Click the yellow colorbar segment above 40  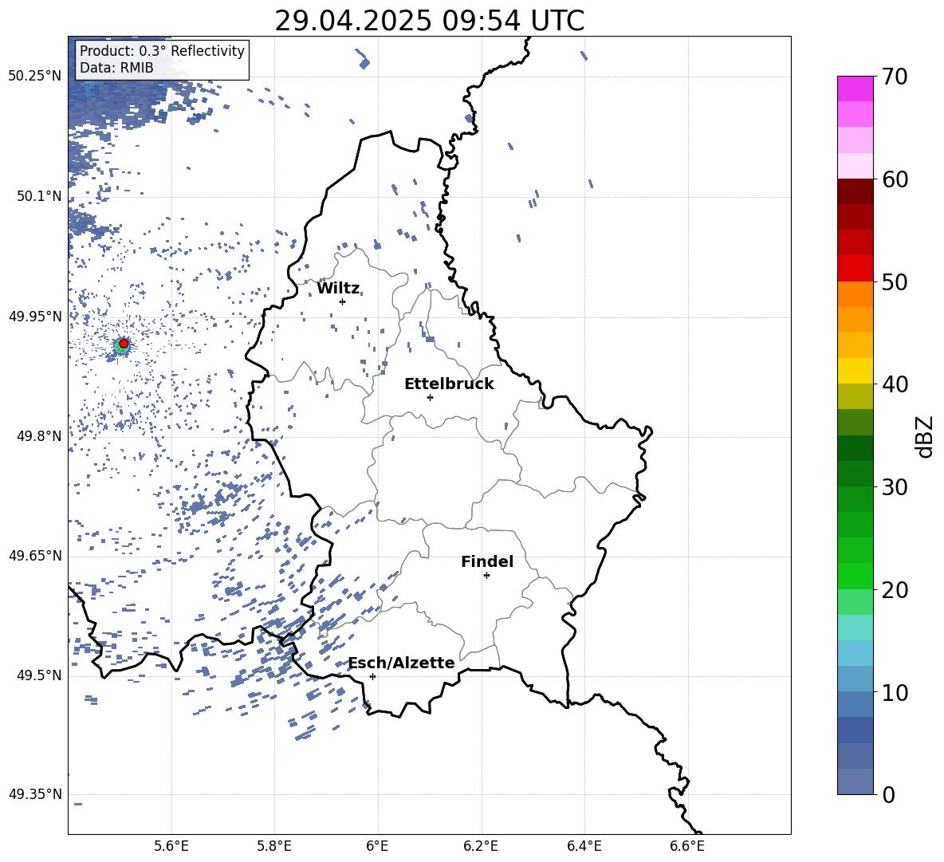[855, 371]
